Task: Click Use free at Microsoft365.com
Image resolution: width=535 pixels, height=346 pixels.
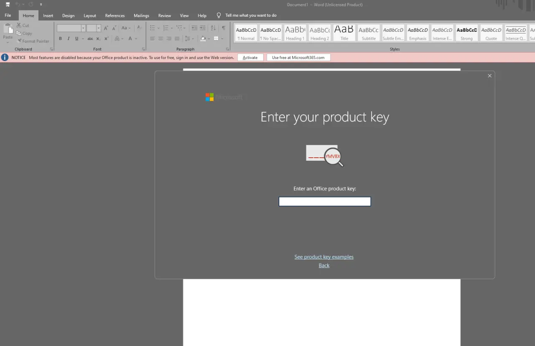Action: click(x=298, y=57)
